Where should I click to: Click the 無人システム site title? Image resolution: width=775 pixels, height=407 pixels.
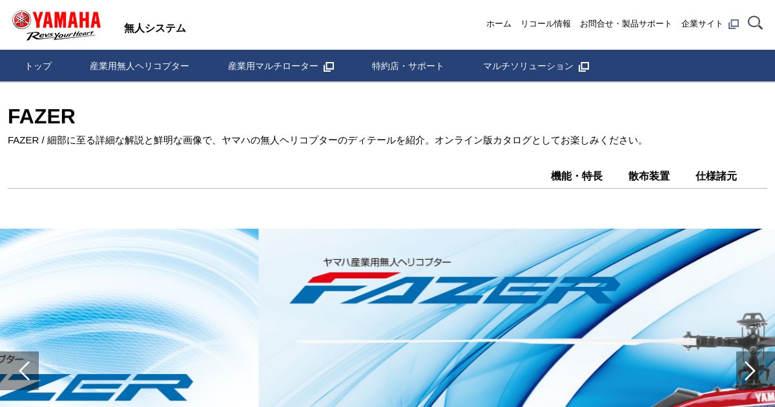tap(155, 28)
